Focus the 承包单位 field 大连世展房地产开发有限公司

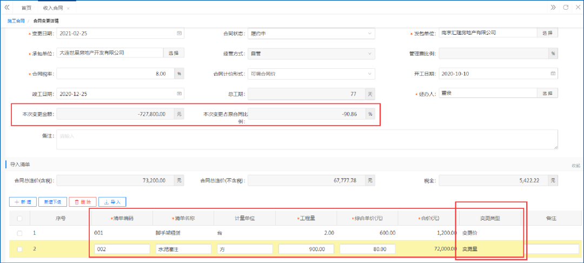[x=110, y=53]
